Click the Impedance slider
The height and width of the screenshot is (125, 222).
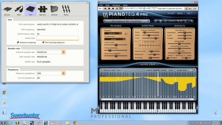185,32
